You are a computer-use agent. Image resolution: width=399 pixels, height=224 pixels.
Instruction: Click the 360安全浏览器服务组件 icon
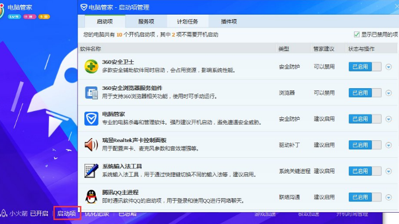pyautogui.click(x=91, y=93)
